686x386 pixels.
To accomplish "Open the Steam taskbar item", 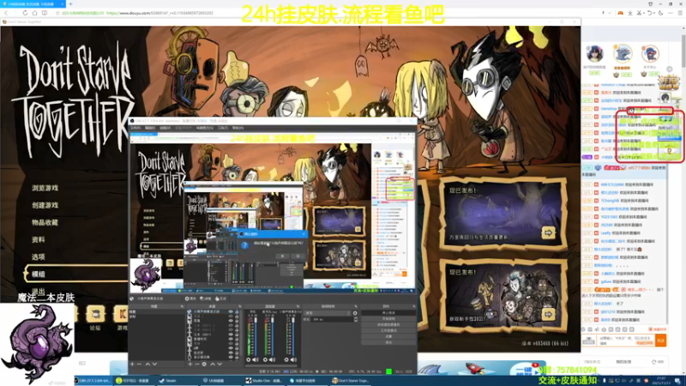I will pos(168,381).
